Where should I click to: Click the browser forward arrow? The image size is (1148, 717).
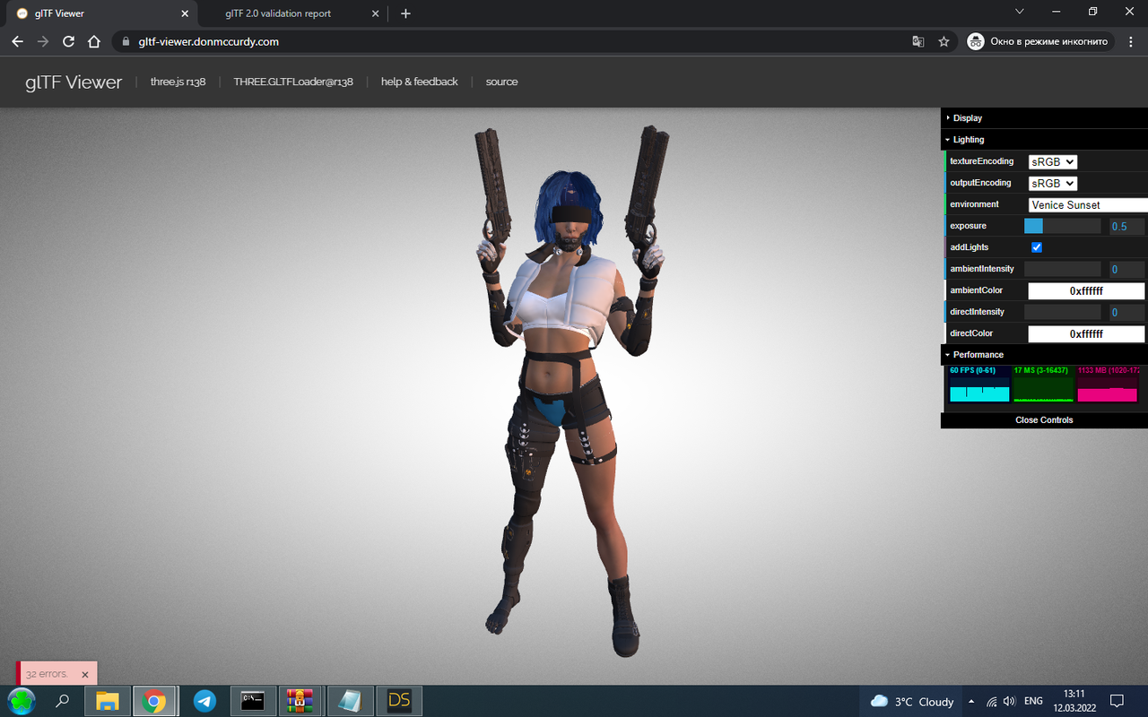click(x=42, y=41)
